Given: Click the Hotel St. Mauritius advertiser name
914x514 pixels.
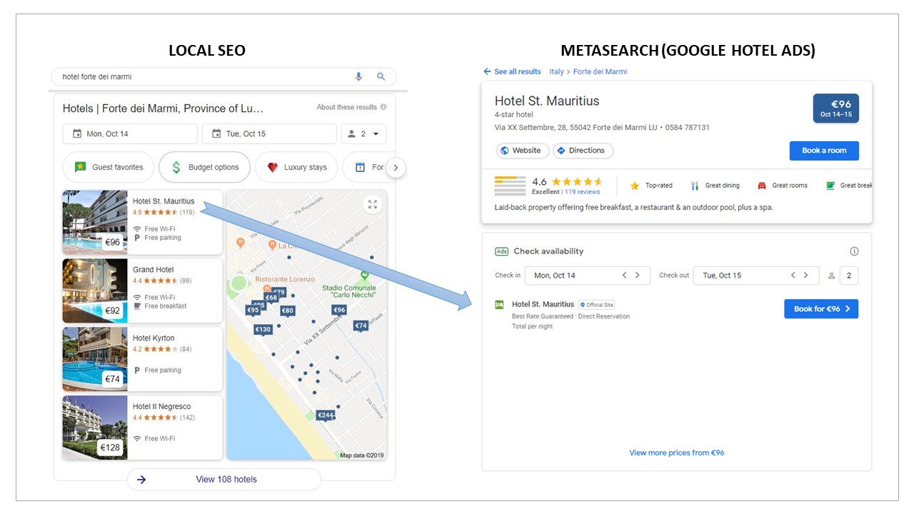Looking at the screenshot, I should 543,304.
